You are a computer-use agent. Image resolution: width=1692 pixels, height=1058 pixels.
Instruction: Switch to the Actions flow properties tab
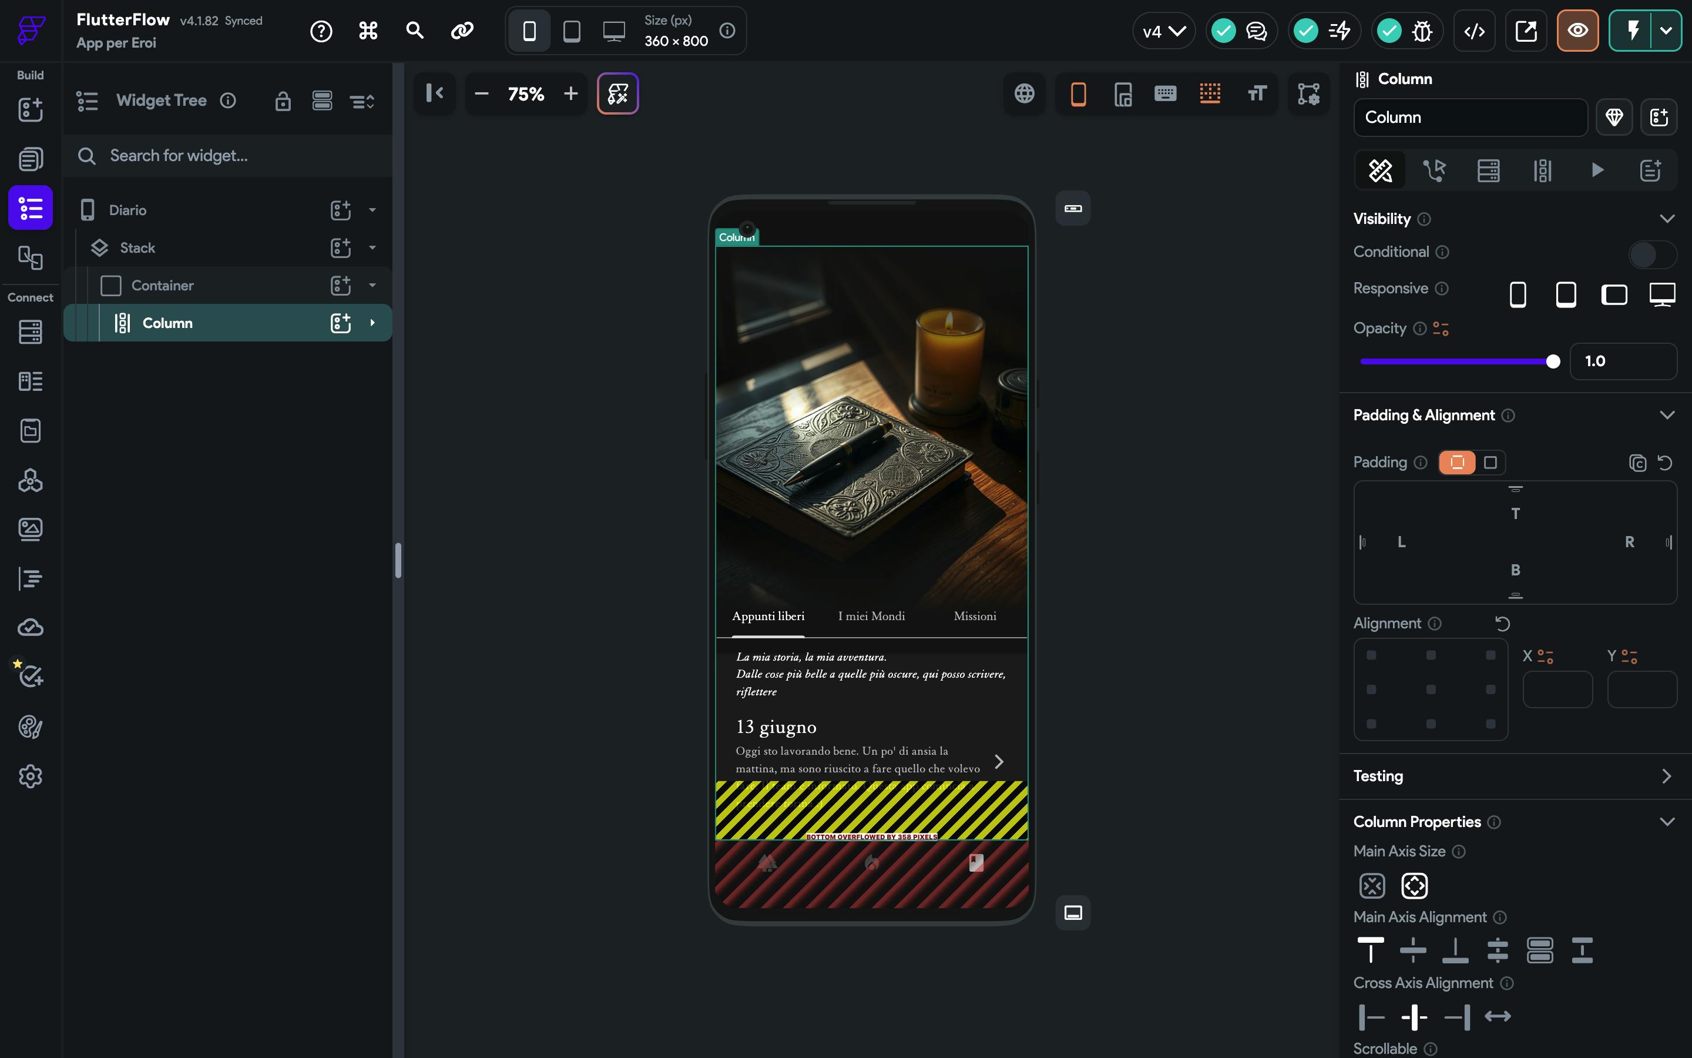(x=1434, y=170)
